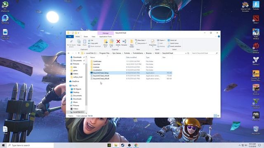Click Cut in the Clipboard group
This screenshot has width=264, height=148.
pos(91,40)
